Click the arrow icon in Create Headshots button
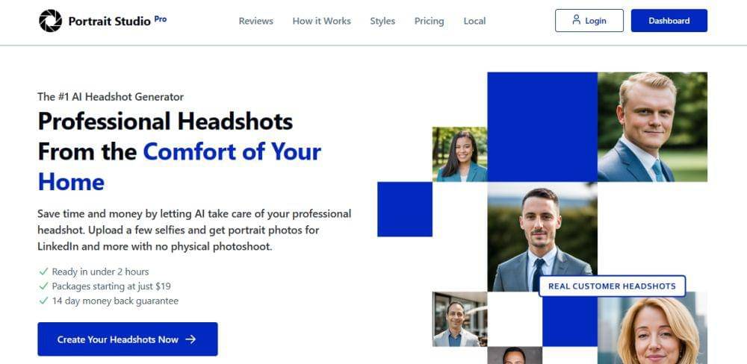Screen dimensions: 747x364 point(190,339)
